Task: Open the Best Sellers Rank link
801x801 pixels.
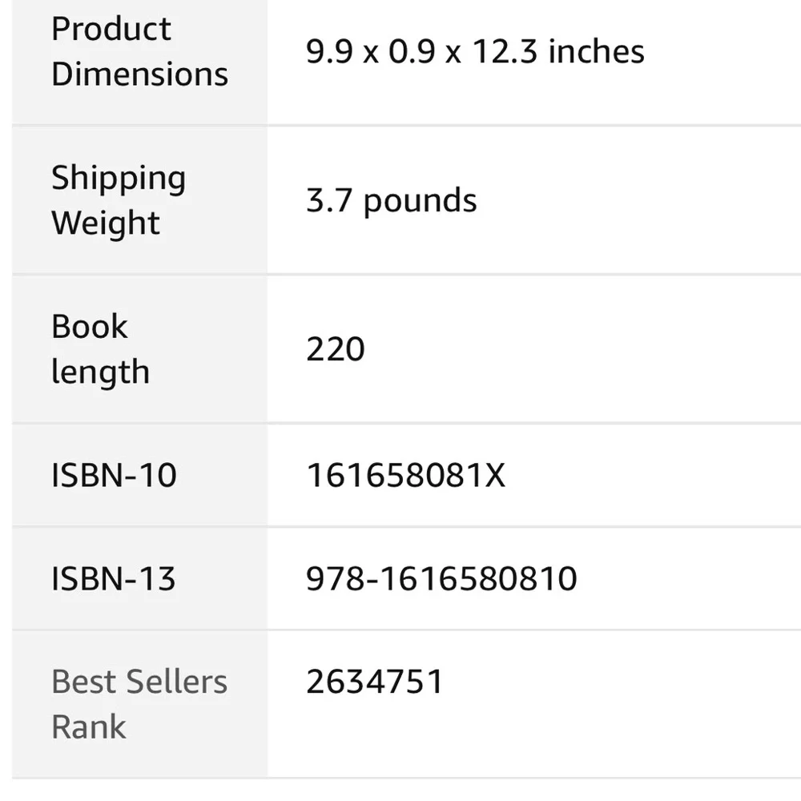Action: 139,704
